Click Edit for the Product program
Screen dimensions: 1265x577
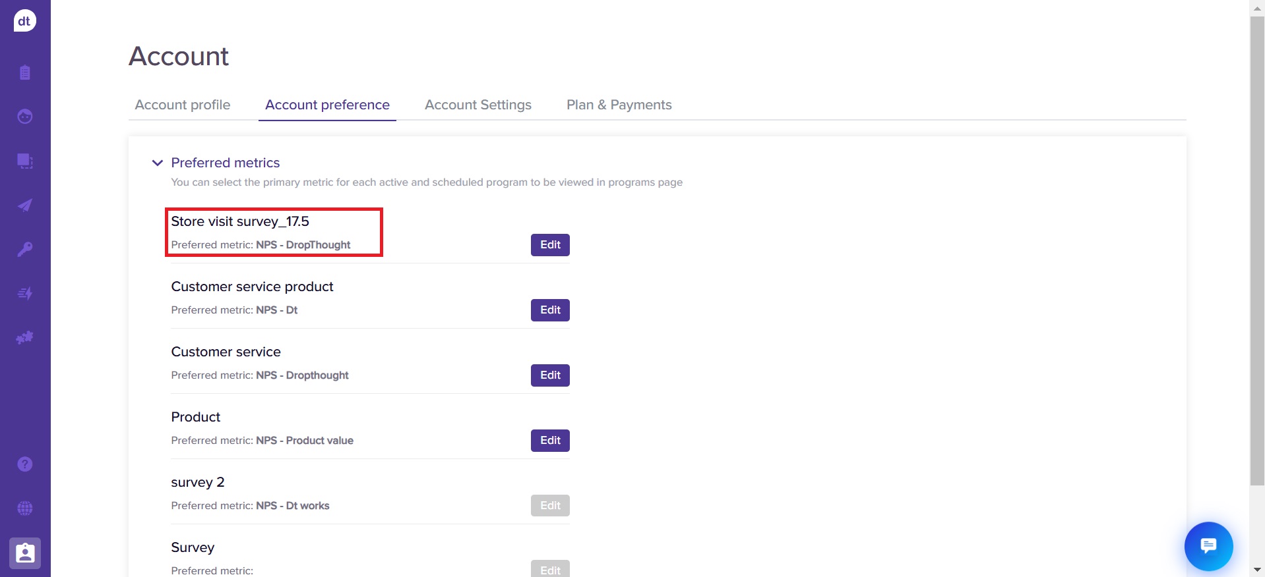tap(550, 441)
